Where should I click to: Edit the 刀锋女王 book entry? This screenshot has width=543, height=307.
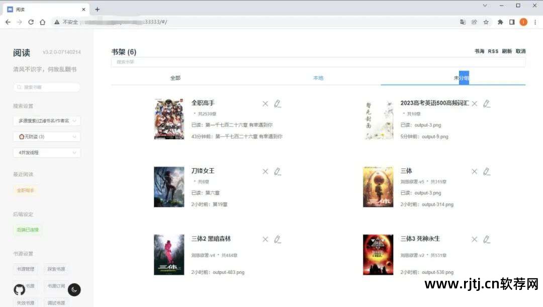(278, 172)
